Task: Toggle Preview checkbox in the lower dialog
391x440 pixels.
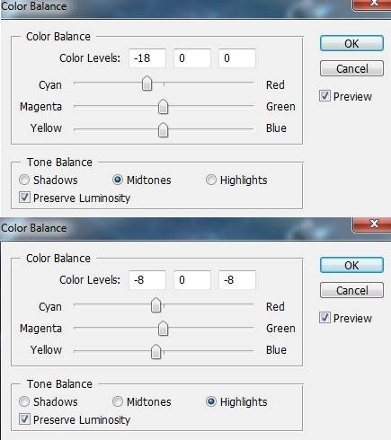Action: (x=324, y=318)
